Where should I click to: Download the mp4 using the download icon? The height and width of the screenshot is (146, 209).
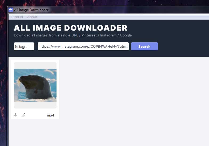click(15, 115)
